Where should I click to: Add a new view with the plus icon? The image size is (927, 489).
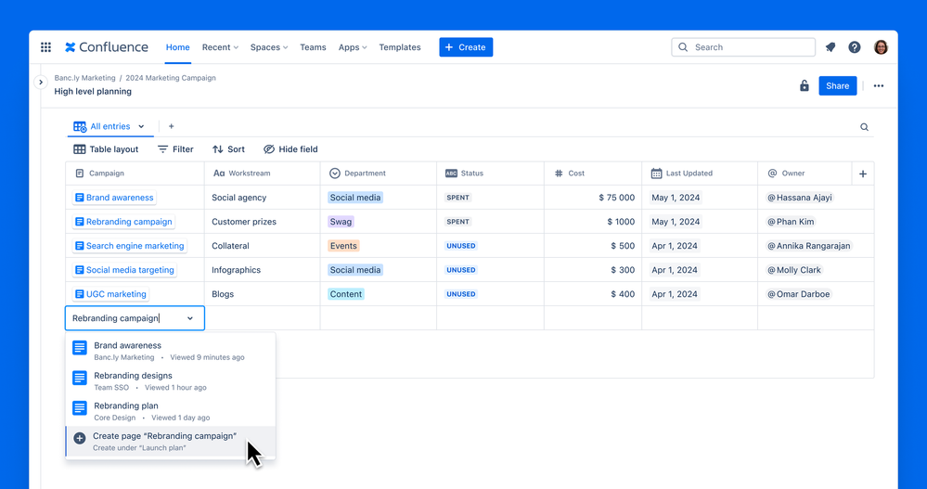pos(171,126)
